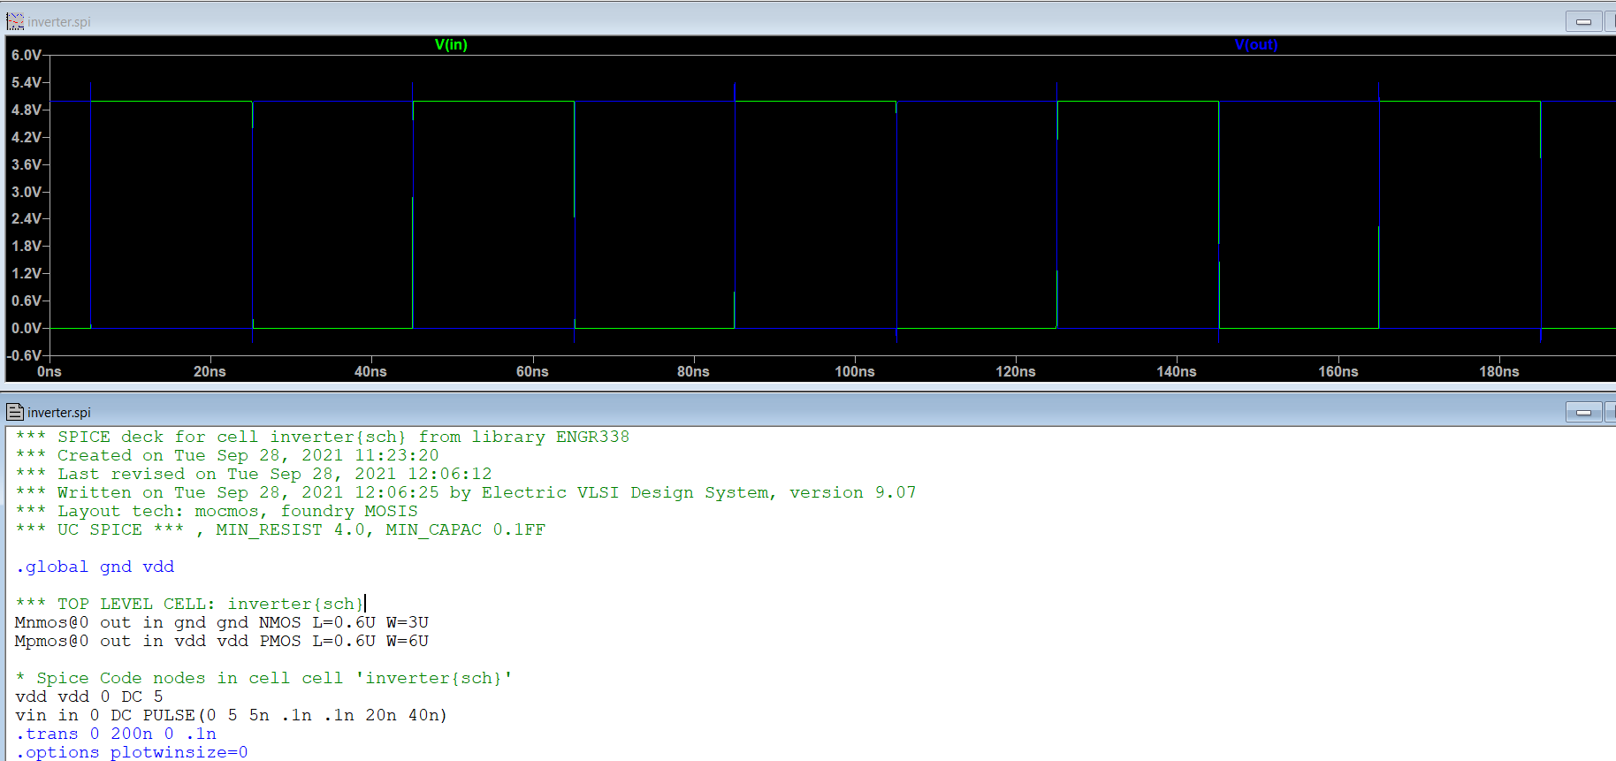Click the blue V(out) trace label

[x=1255, y=44]
